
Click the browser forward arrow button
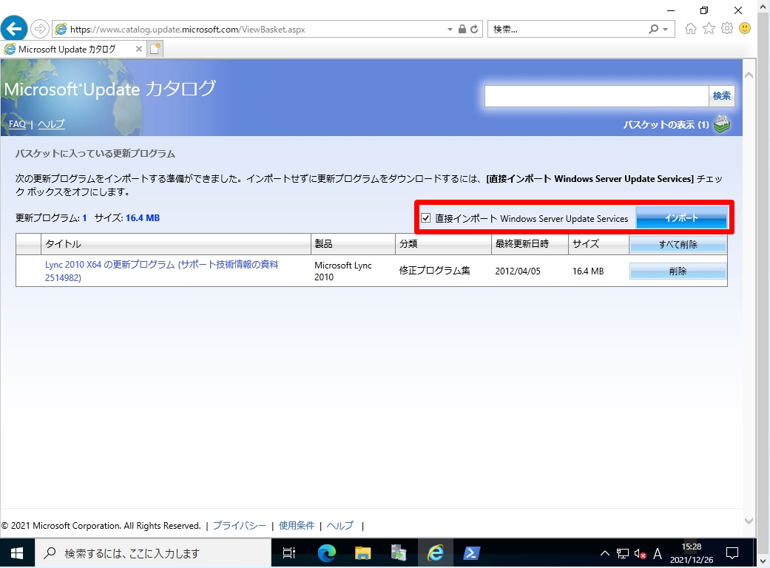40,29
